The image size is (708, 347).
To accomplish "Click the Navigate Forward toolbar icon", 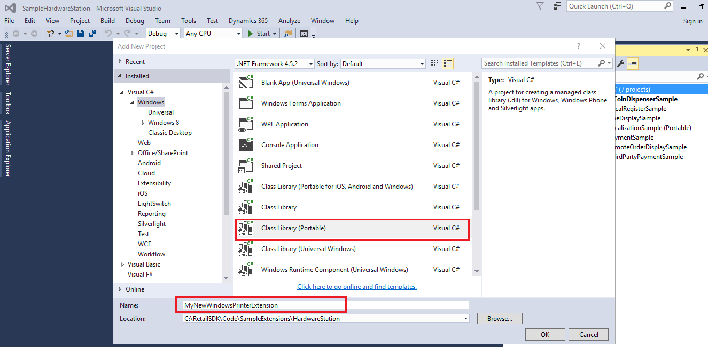I will point(34,33).
